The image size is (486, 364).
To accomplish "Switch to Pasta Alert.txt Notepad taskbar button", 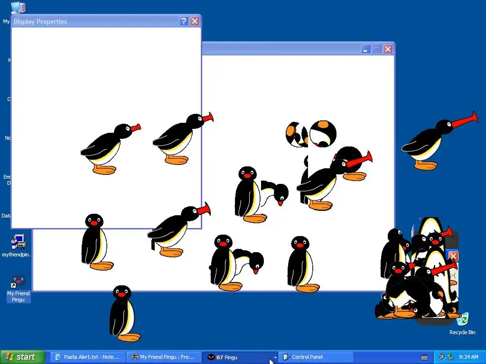I will pyautogui.click(x=88, y=357).
